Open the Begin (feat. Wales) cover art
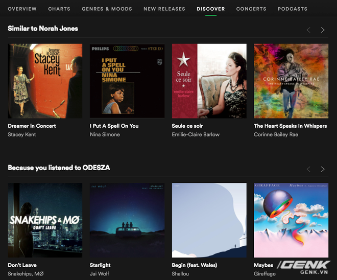The height and width of the screenshot is (280, 337). click(x=209, y=220)
